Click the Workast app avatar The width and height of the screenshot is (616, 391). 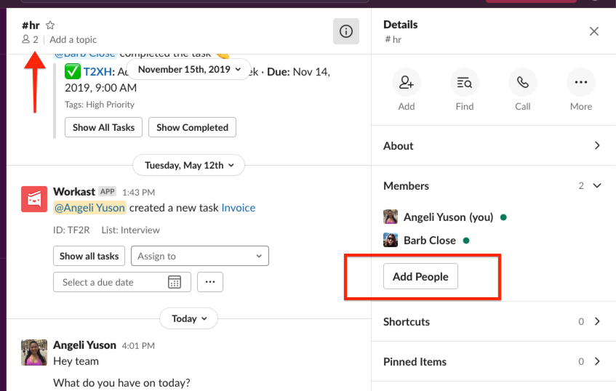[x=34, y=199]
